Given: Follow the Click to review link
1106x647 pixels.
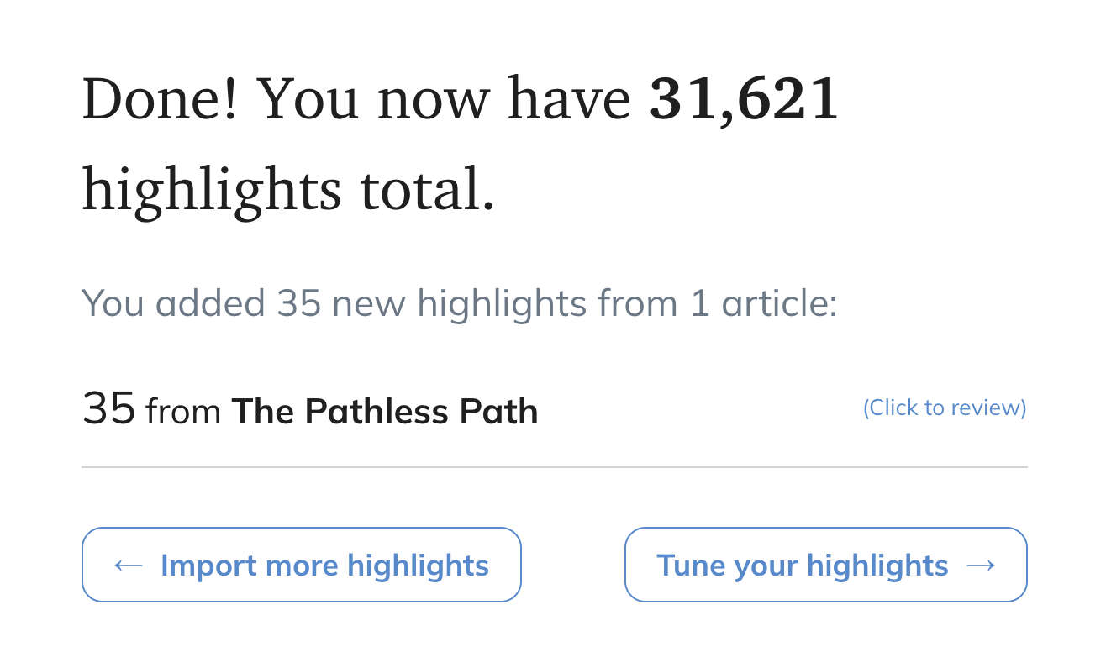Looking at the screenshot, I should (945, 408).
